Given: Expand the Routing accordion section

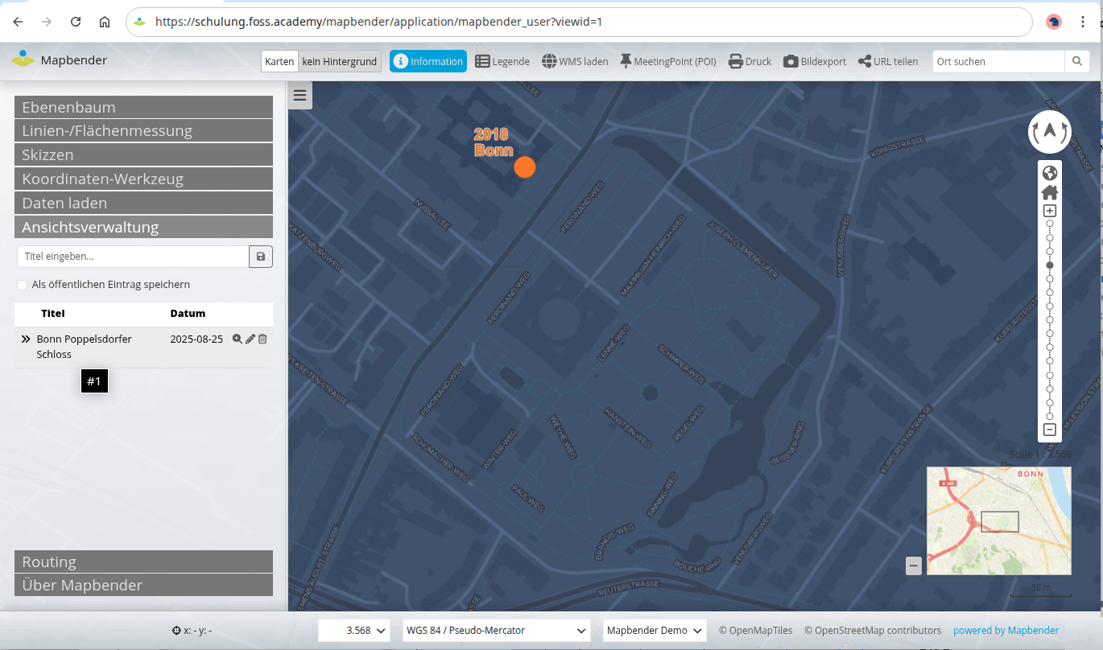Looking at the screenshot, I should pos(143,562).
